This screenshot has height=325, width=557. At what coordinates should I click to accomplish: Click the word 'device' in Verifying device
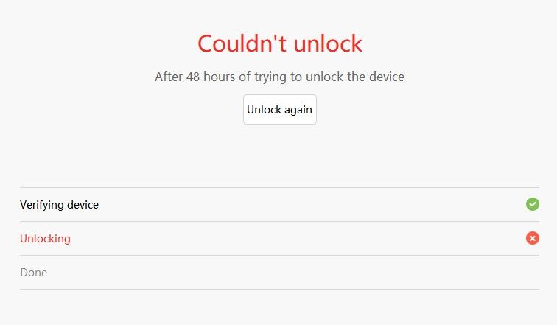point(83,205)
